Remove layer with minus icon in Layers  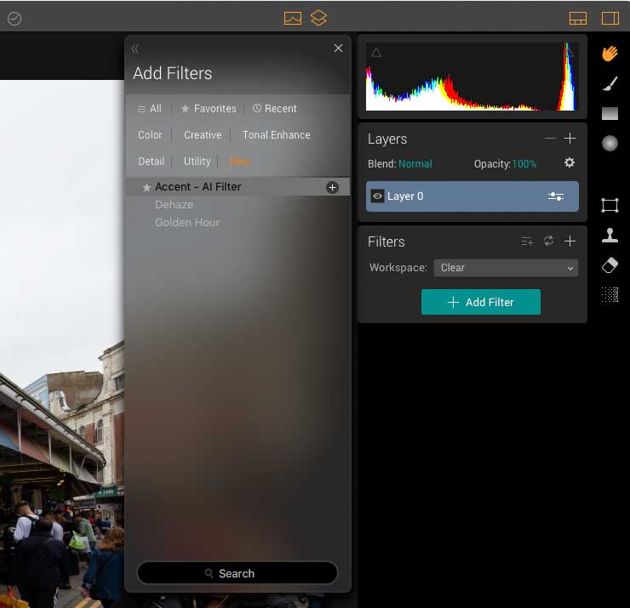[x=550, y=139]
